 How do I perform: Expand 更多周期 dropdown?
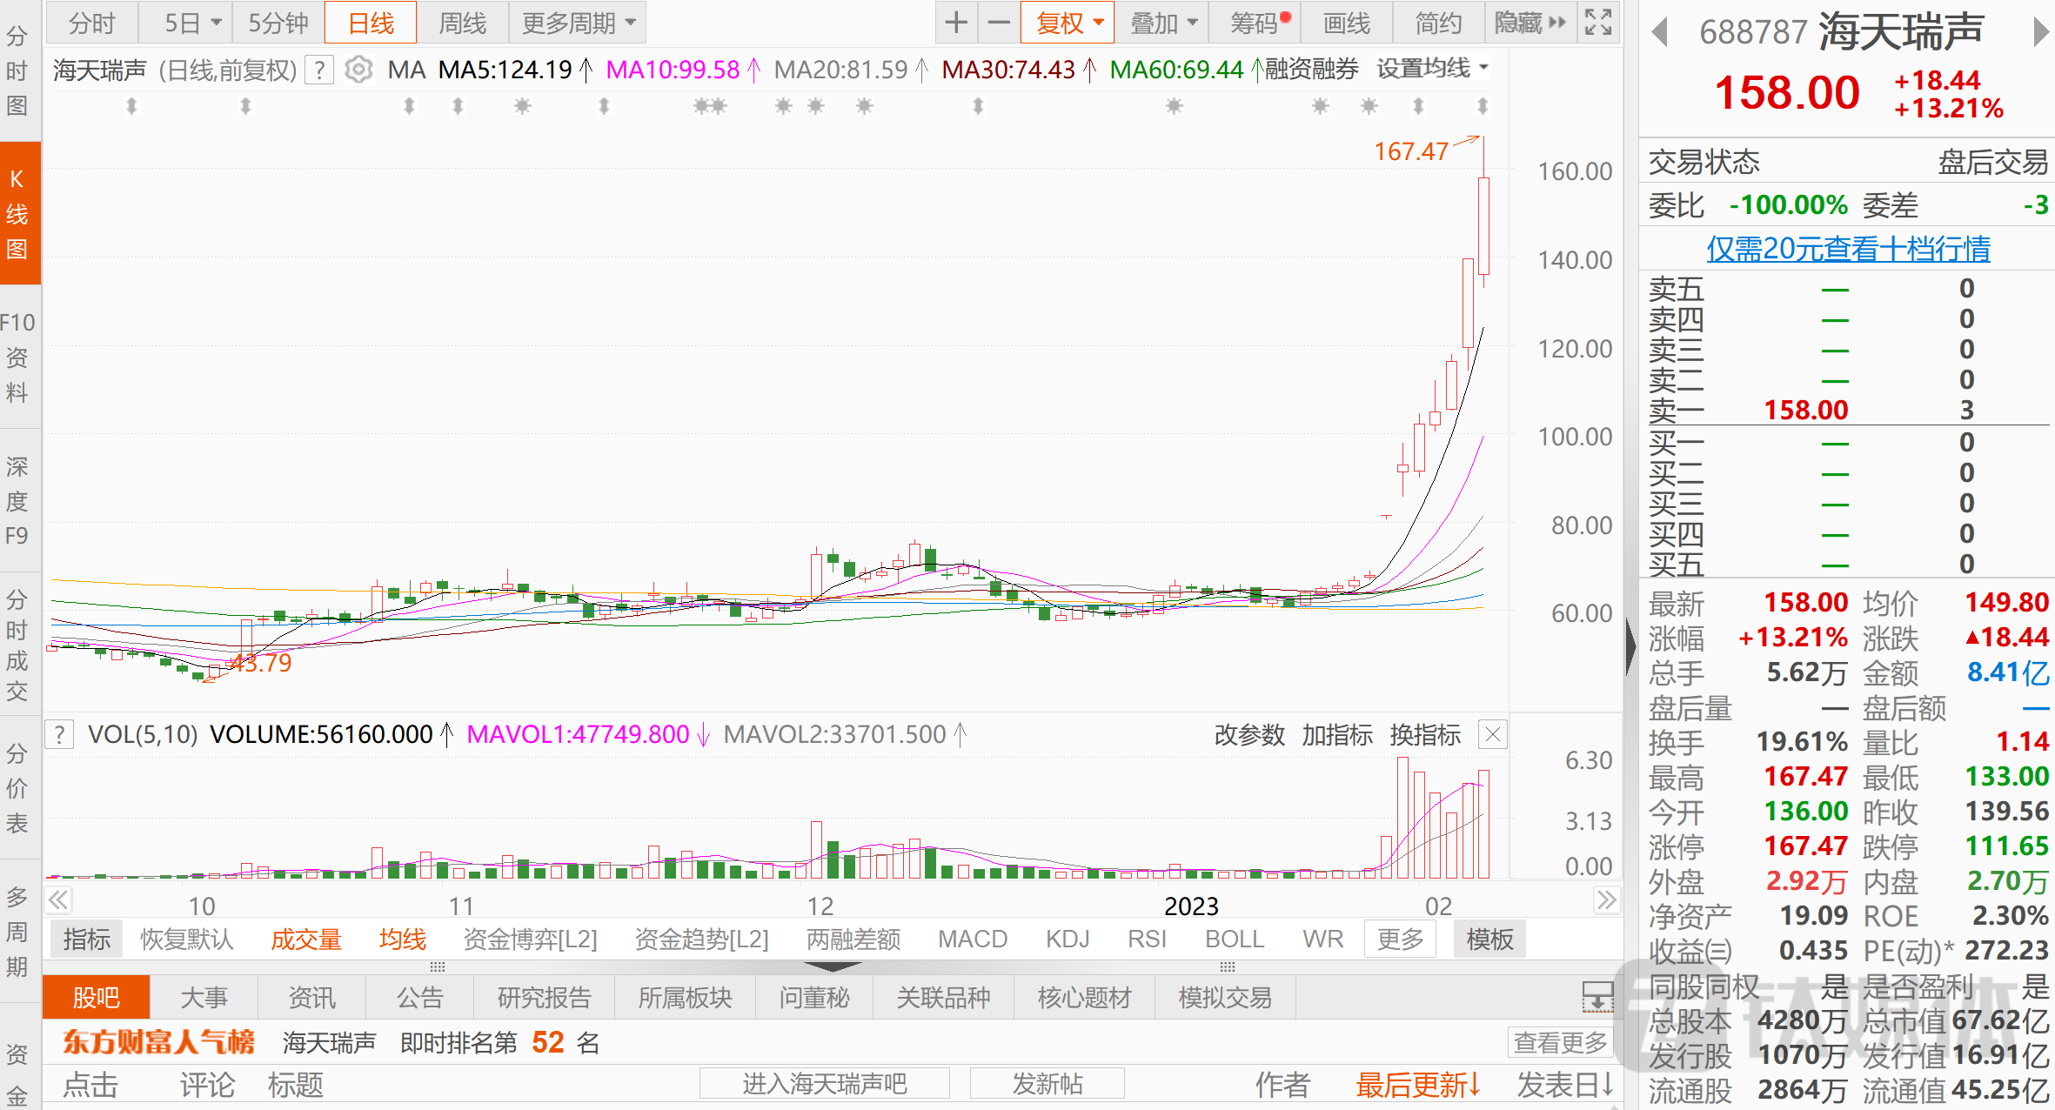click(x=578, y=23)
